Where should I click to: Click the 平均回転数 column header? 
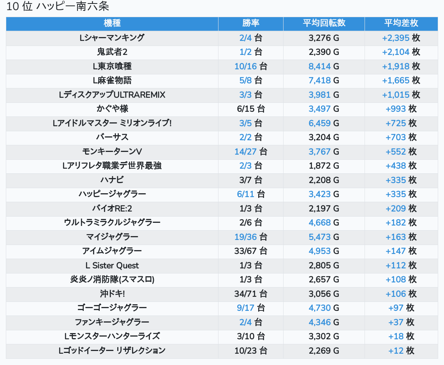pyautogui.click(x=324, y=23)
